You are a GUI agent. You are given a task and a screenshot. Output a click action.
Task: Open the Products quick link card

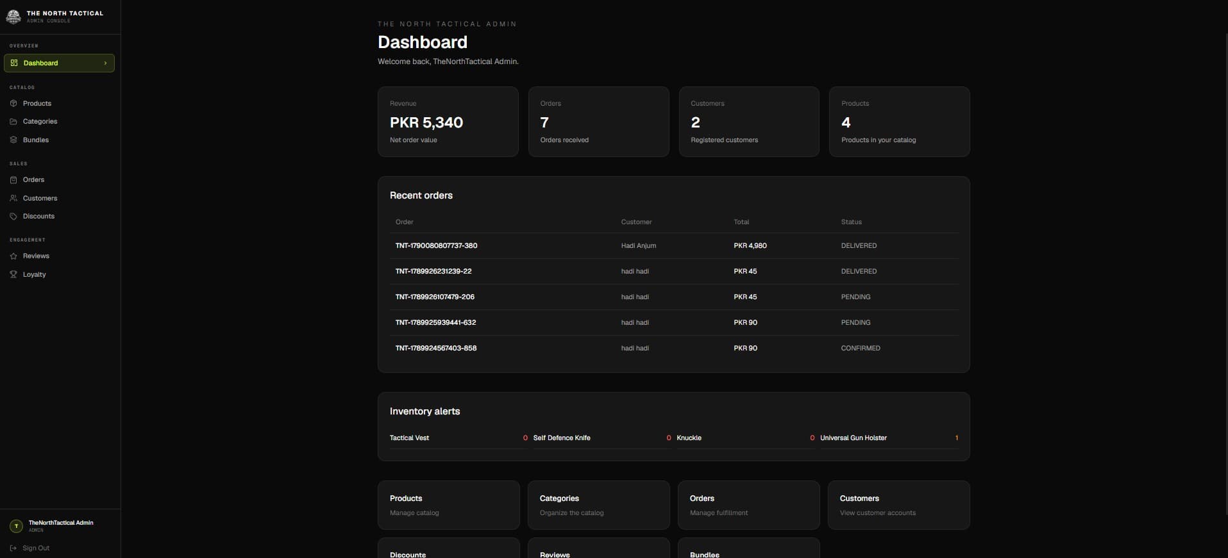(449, 505)
